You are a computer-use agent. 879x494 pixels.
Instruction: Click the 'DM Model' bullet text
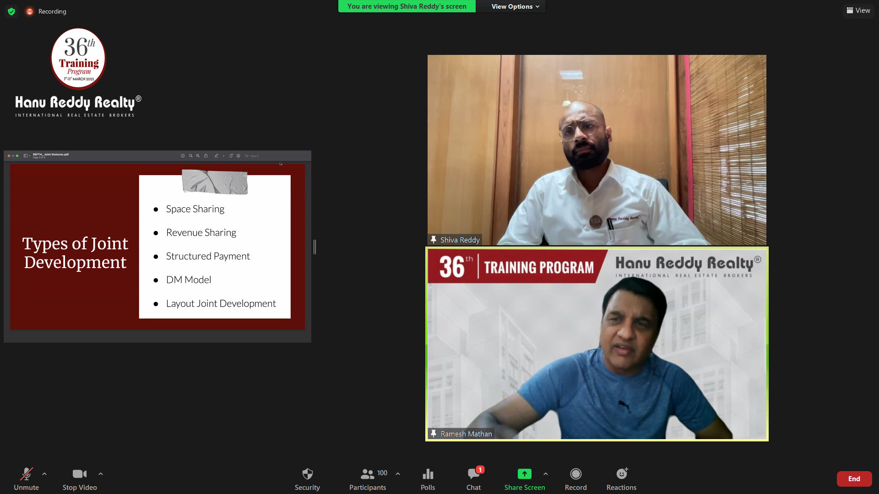pos(189,280)
